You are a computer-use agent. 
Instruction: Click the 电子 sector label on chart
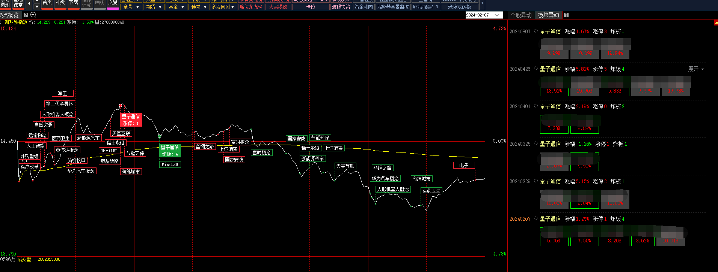pos(464,165)
